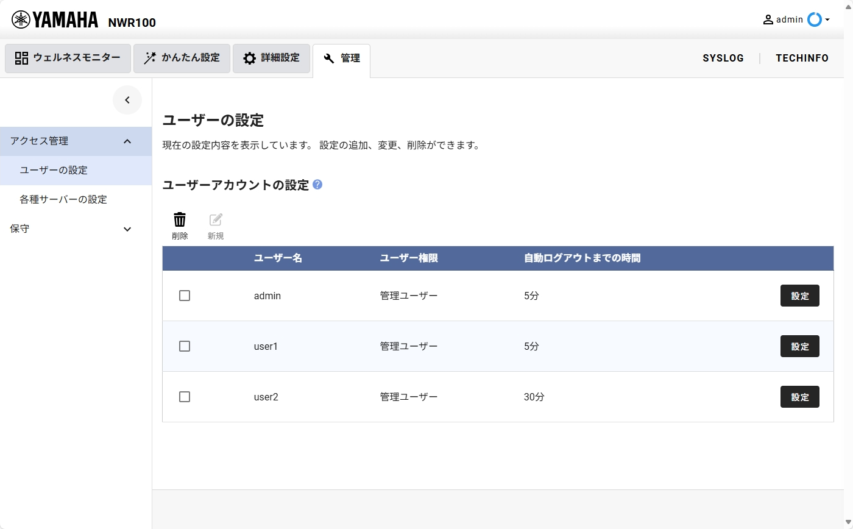Collapse the sidebar with the arrow icon

(127, 99)
